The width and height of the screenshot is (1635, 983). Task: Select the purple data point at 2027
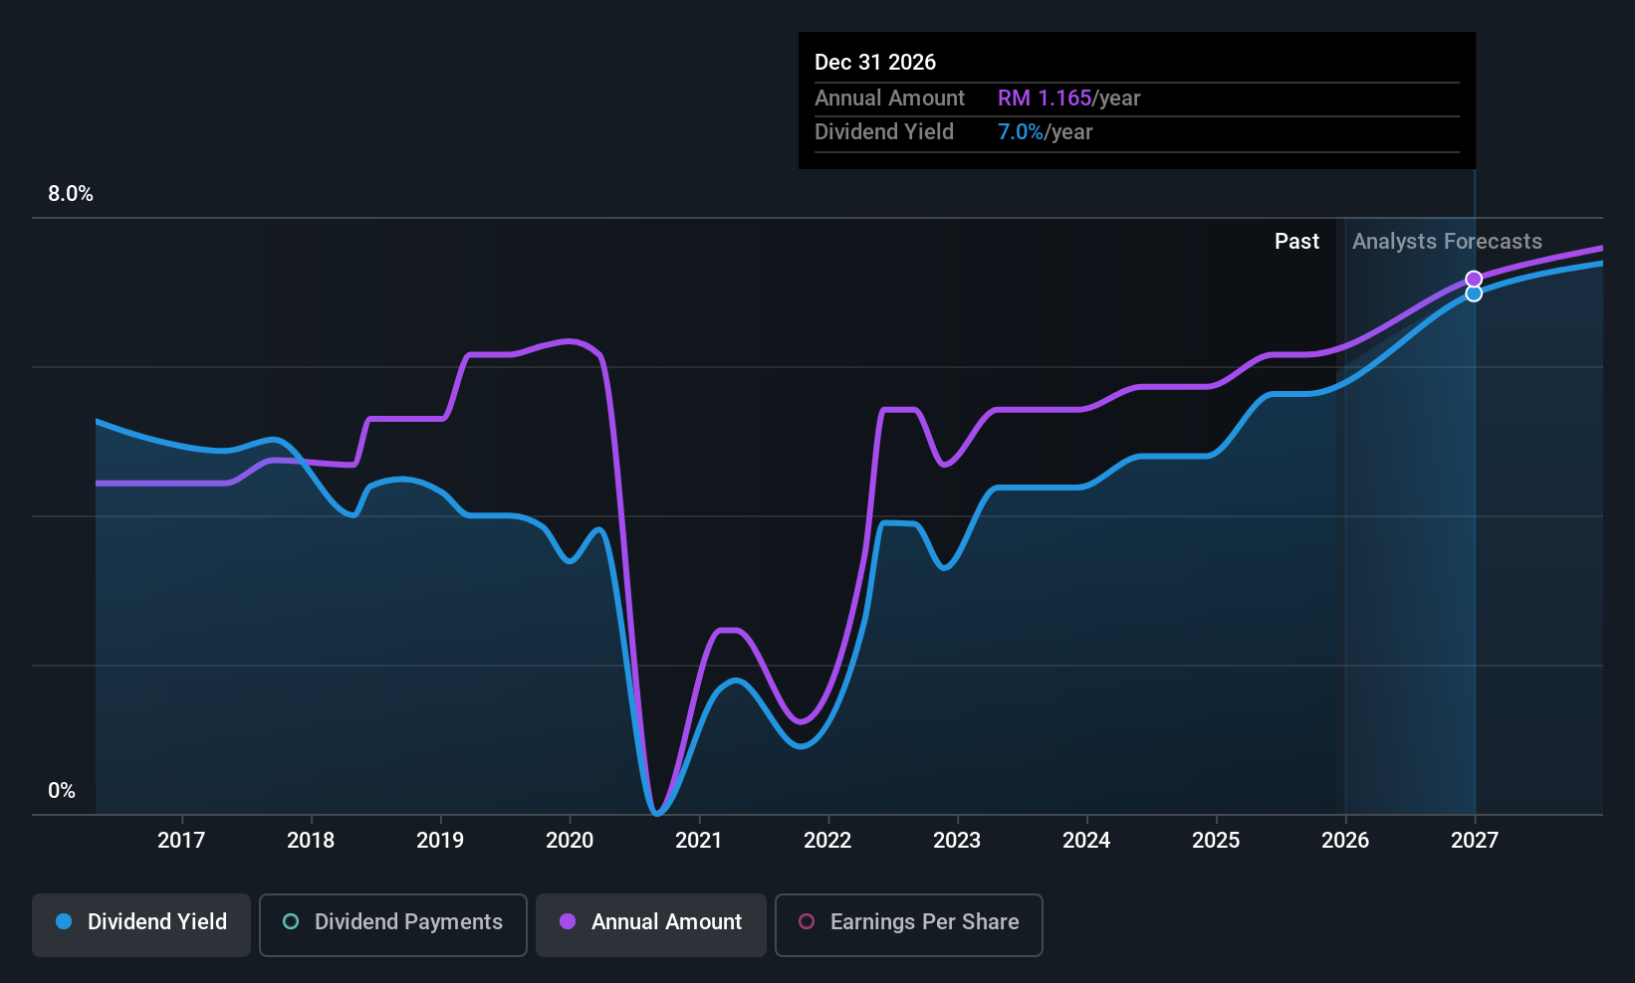(x=1474, y=279)
